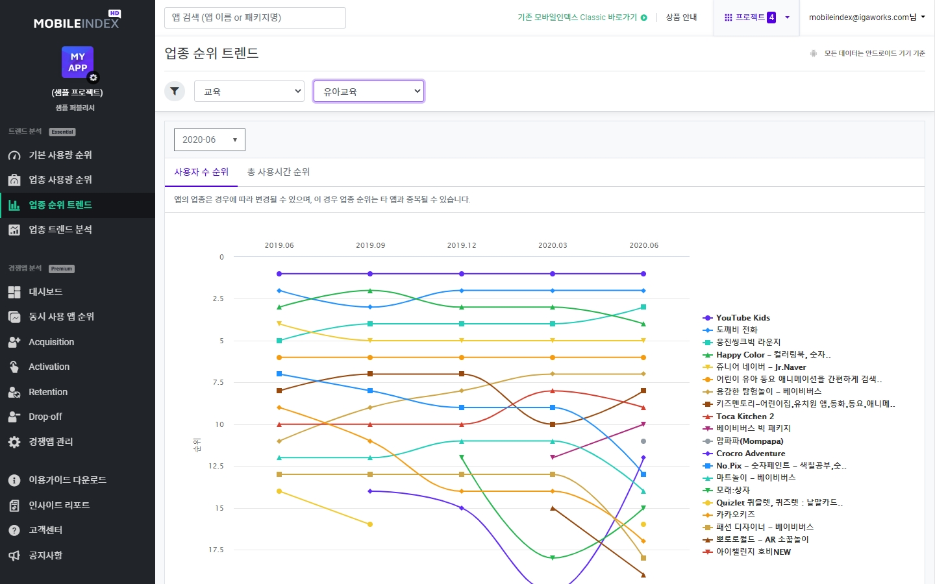Toggle 카카오키즈 legend entry
Viewport: 935px width, 584px height.
tap(729, 515)
